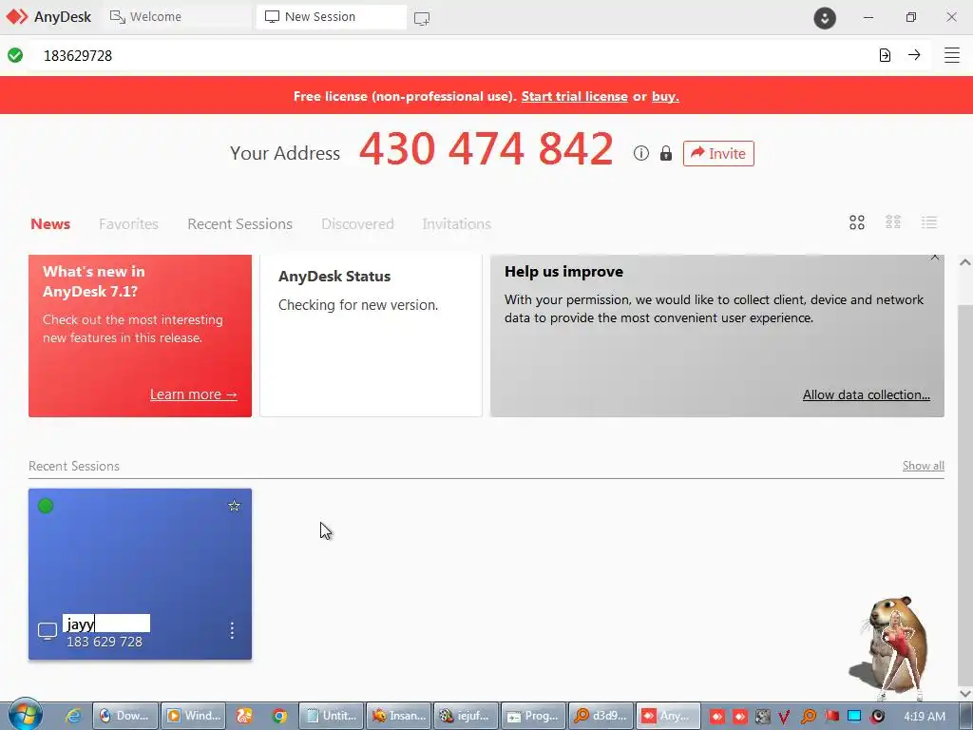The image size is (973, 730).
Task: Open the Wind... media player taskbar item
Action: pos(193,716)
